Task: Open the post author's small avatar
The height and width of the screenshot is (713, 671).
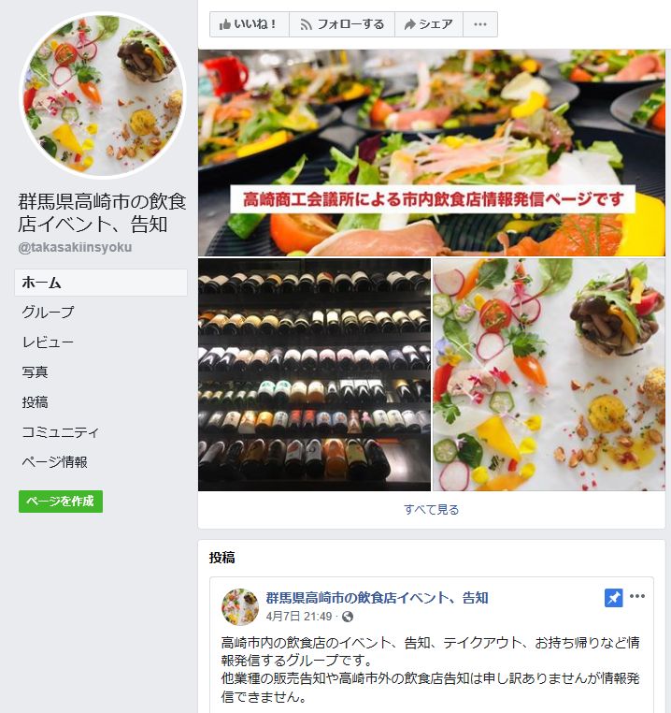Action: point(240,606)
